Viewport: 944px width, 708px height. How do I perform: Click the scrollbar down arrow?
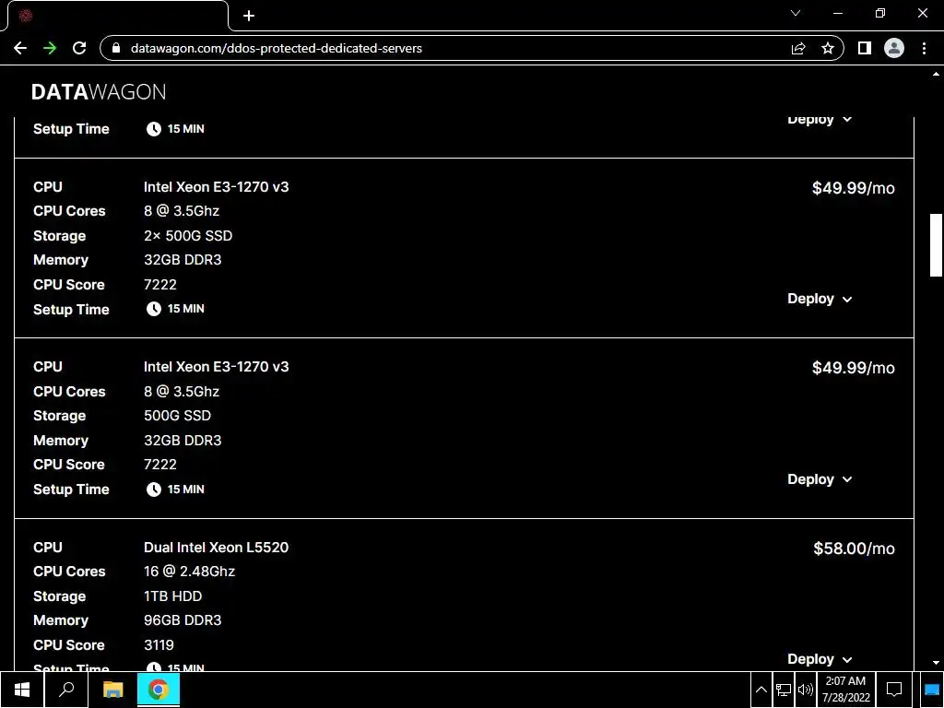click(x=937, y=662)
